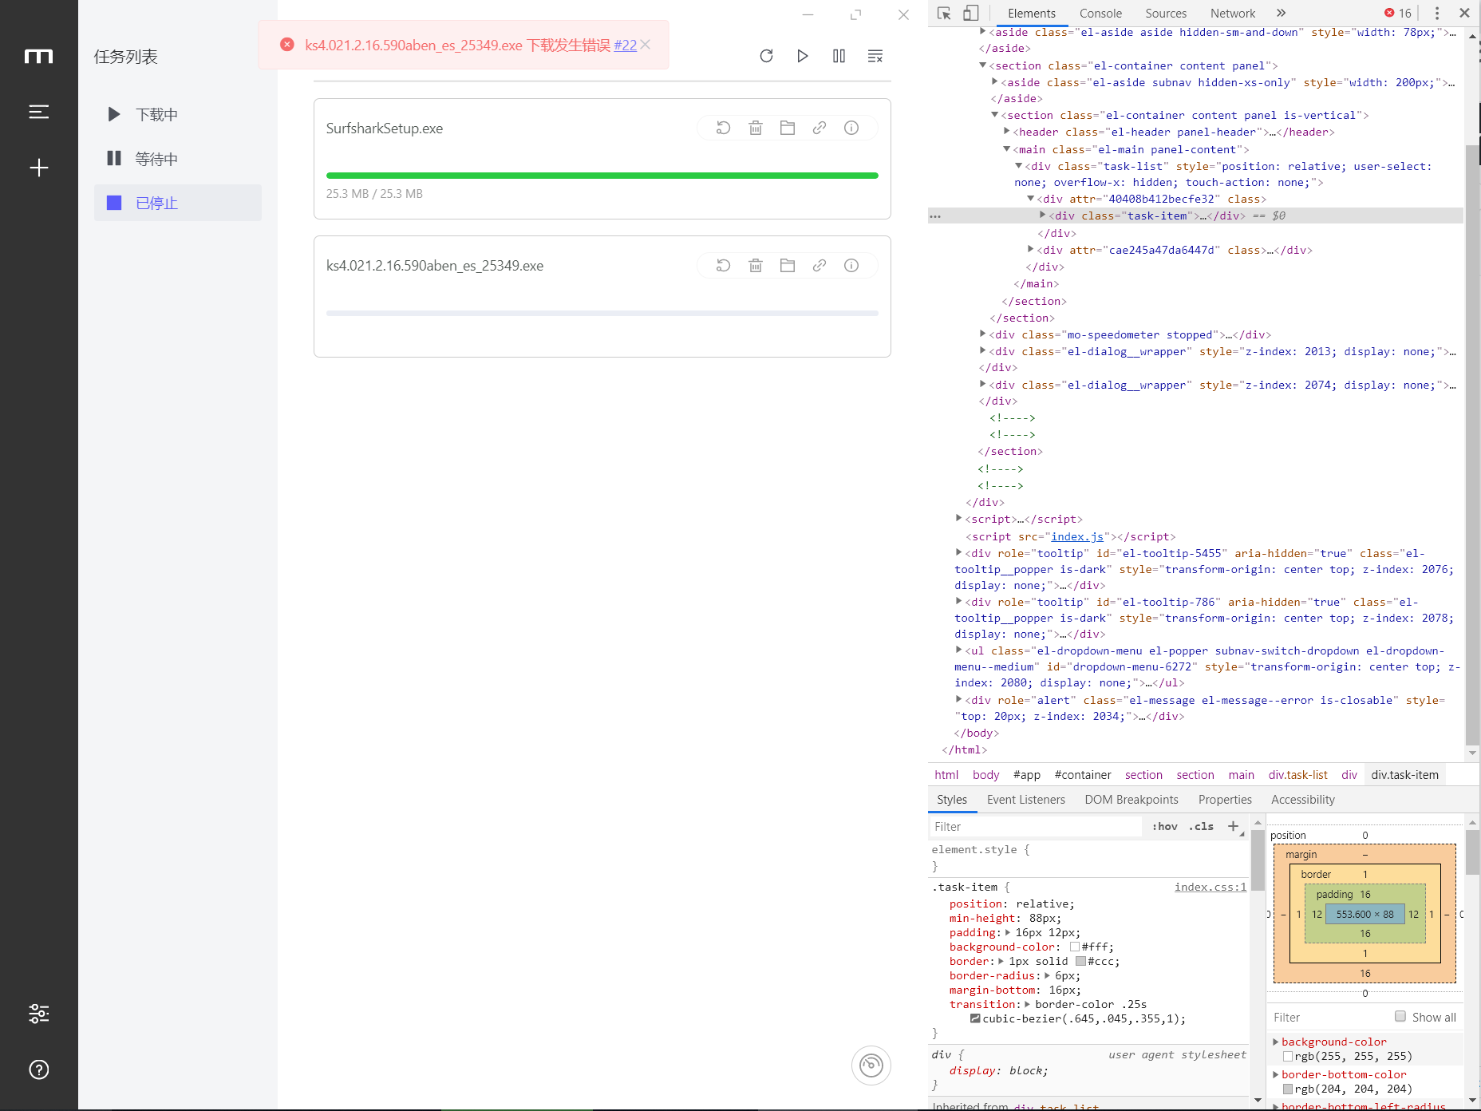Switch to the Elements tab in DevTools
Screen dimensions: 1481x1111
1031,13
